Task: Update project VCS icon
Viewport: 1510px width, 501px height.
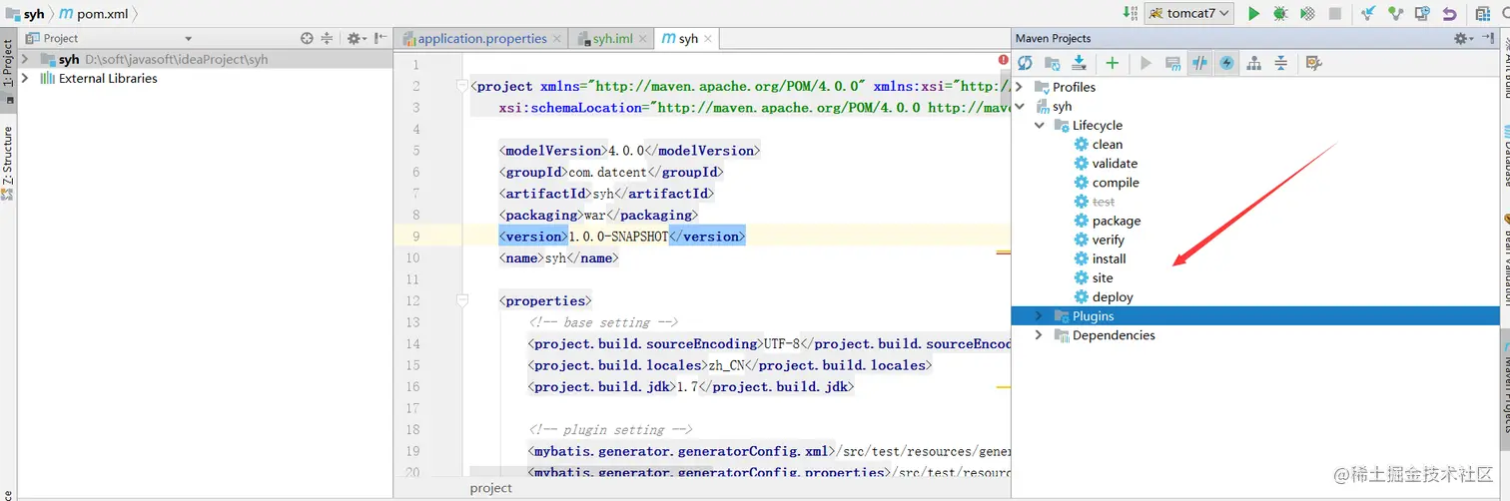Action: pos(1368,13)
